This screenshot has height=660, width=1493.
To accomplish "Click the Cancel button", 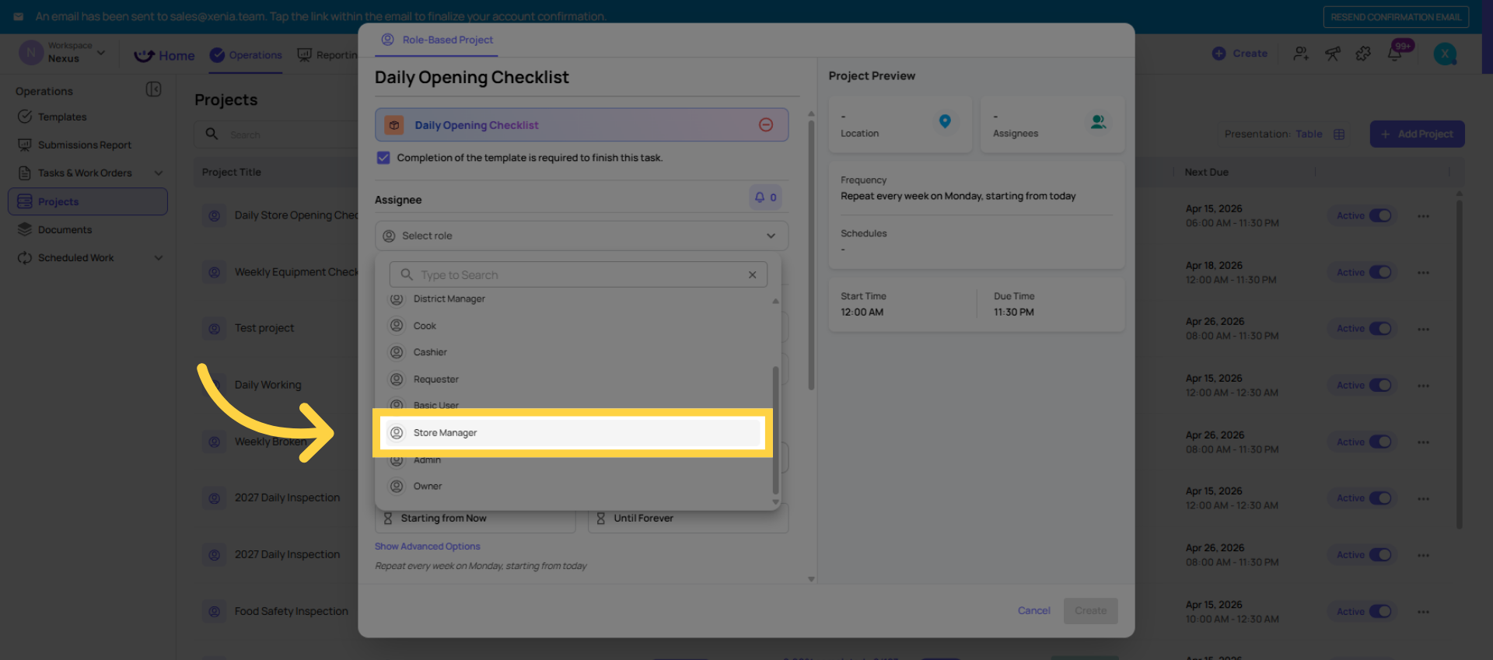I will (x=1033, y=610).
